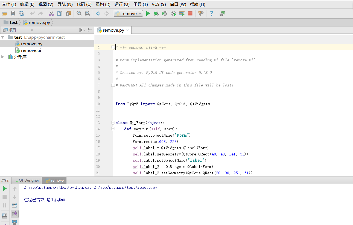This screenshot has height=225, width=353.
Task: Click the down arrow in run panel
Action: [x=15, y=197]
